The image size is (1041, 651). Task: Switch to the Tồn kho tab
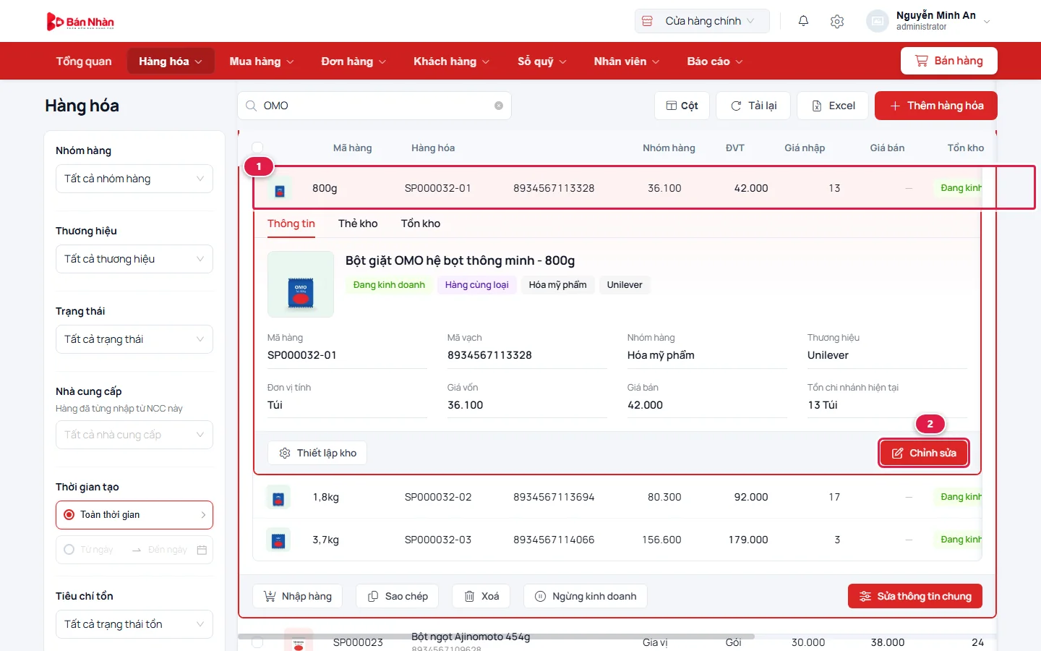pos(421,224)
